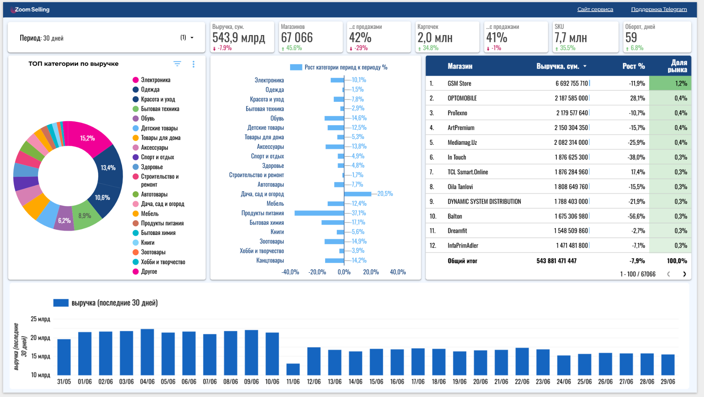Image resolution: width=704 pixels, height=397 pixels.
Task: Click the Выручка 543,9 млрд scorecard
Action: 242,37
